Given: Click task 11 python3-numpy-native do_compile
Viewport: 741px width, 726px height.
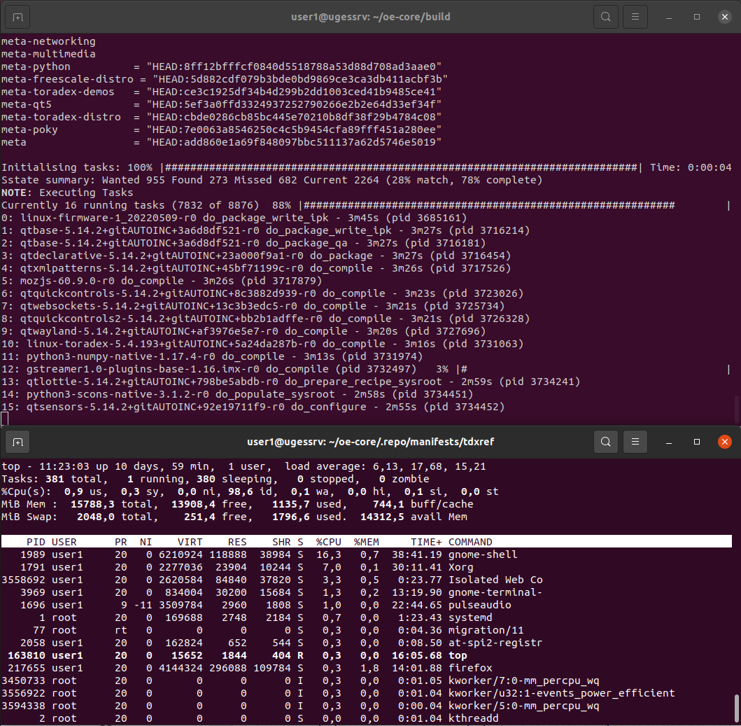Looking at the screenshot, I should 212,356.
